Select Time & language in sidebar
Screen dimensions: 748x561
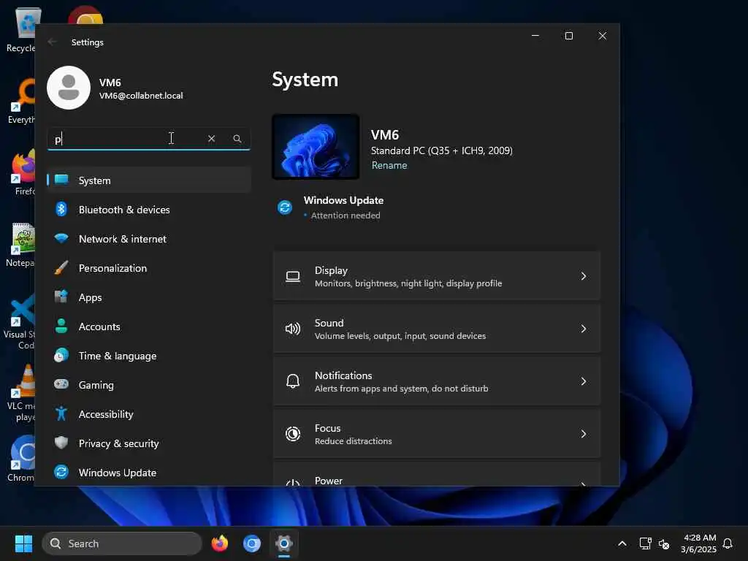149,356
